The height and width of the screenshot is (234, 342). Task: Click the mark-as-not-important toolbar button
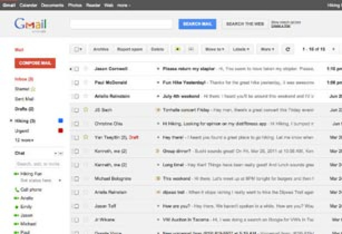[x=191, y=49]
